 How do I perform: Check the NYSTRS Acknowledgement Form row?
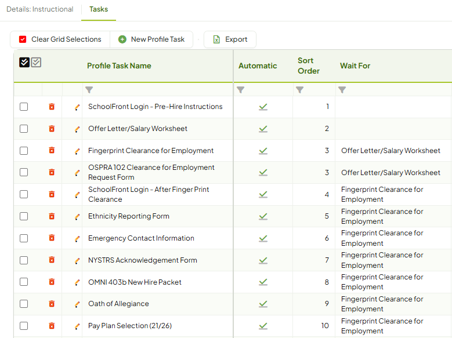(24, 260)
